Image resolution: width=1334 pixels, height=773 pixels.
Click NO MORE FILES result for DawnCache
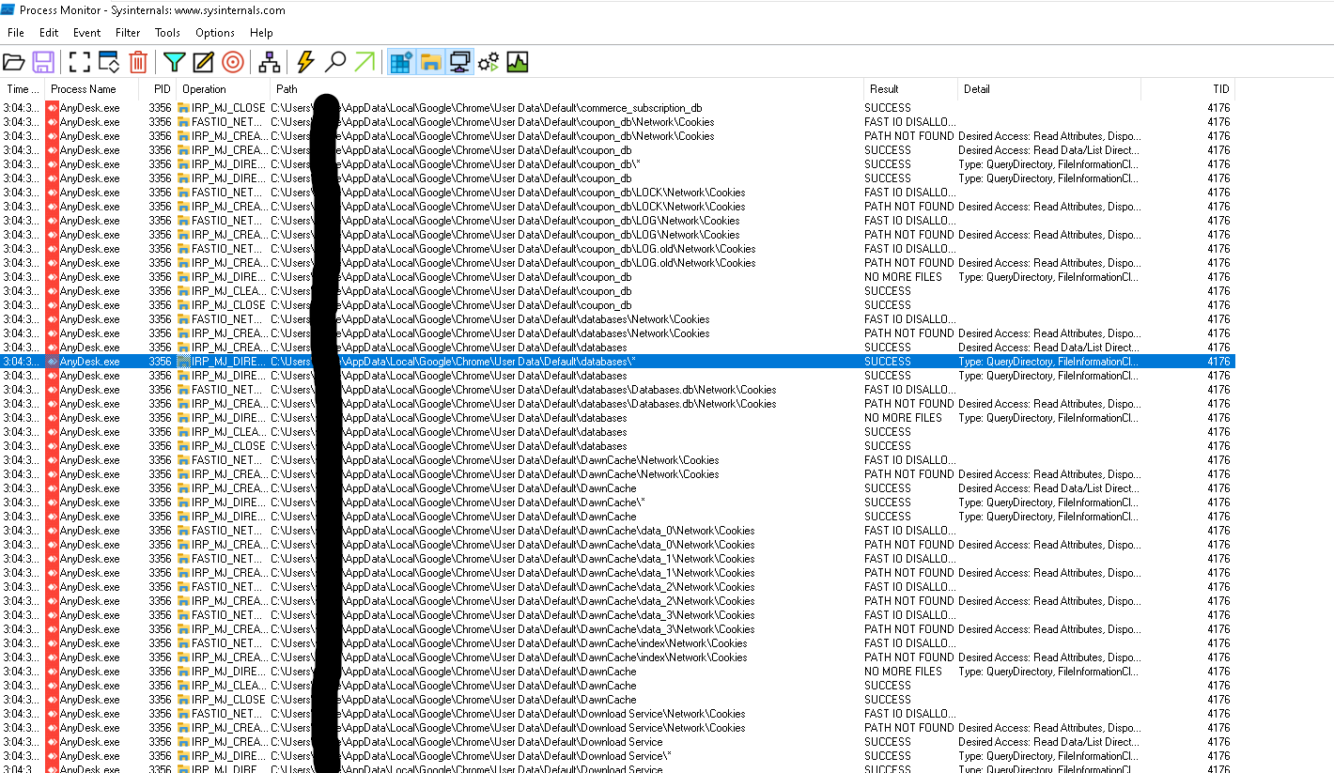(x=903, y=672)
